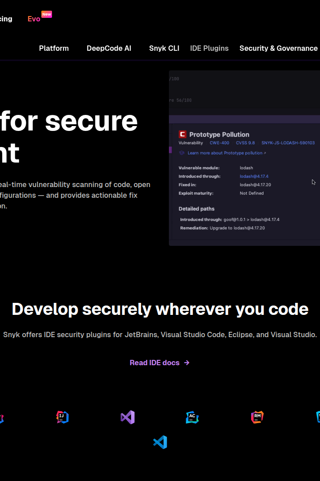Click the red critical severity C icon
This screenshot has height=481, width=320.
point(183,134)
